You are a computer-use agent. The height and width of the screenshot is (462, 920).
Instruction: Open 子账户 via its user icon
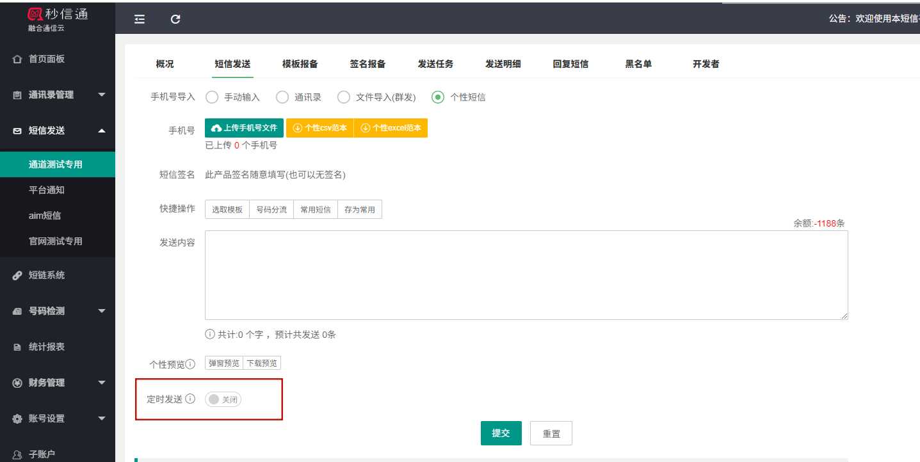[17, 453]
